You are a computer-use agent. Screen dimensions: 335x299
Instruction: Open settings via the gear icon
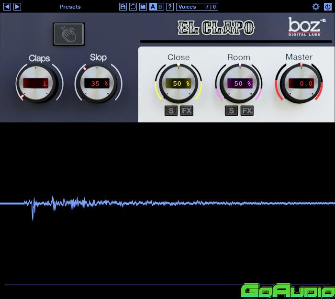pos(316,7)
